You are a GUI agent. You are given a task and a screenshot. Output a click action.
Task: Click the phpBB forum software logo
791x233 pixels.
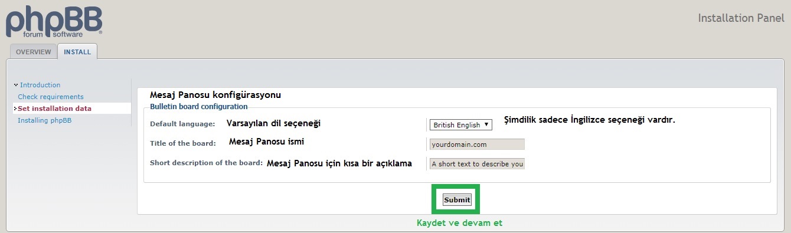[54, 21]
